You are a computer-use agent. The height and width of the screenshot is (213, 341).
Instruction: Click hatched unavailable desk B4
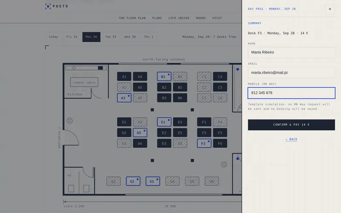point(180,77)
